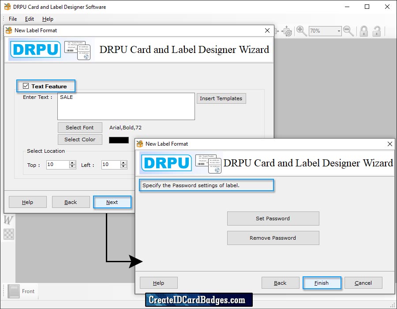Image resolution: width=397 pixels, height=309 pixels.
Task: Click the 'Specify the Password settings' text
Action: coord(191,185)
